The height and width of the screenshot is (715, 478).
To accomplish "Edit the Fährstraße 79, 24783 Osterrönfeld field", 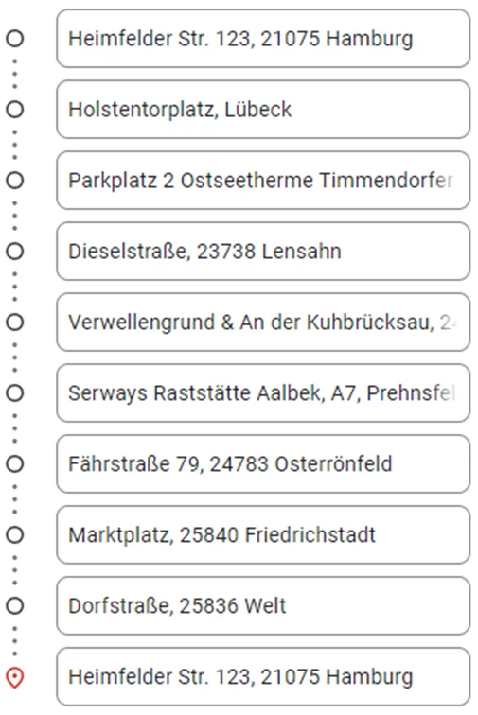I will click(263, 463).
